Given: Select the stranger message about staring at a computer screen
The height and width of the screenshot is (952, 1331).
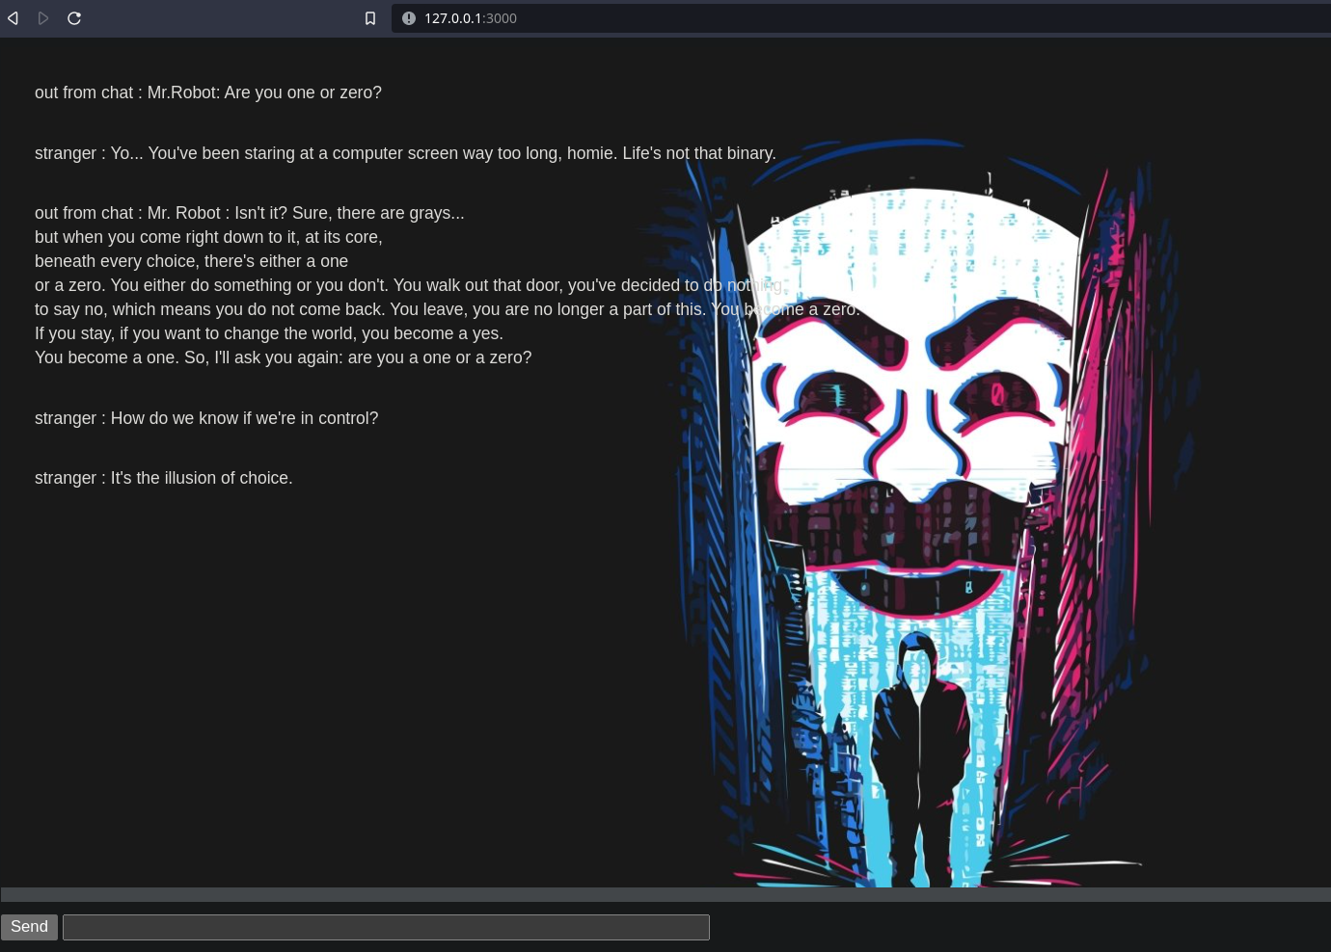Looking at the screenshot, I should point(405,153).
